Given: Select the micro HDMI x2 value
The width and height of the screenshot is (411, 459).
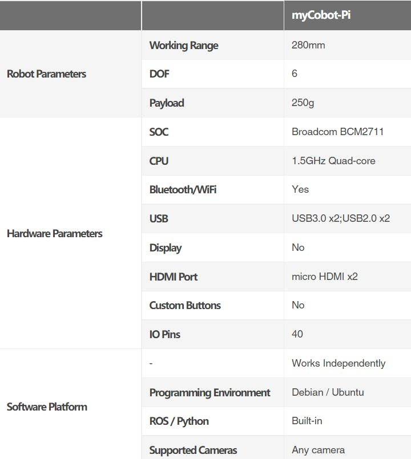Looking at the screenshot, I should pos(324,277).
